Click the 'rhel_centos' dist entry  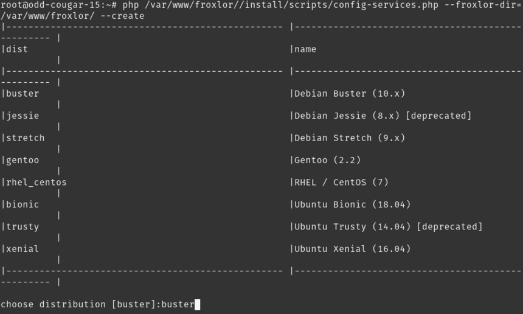(x=36, y=182)
